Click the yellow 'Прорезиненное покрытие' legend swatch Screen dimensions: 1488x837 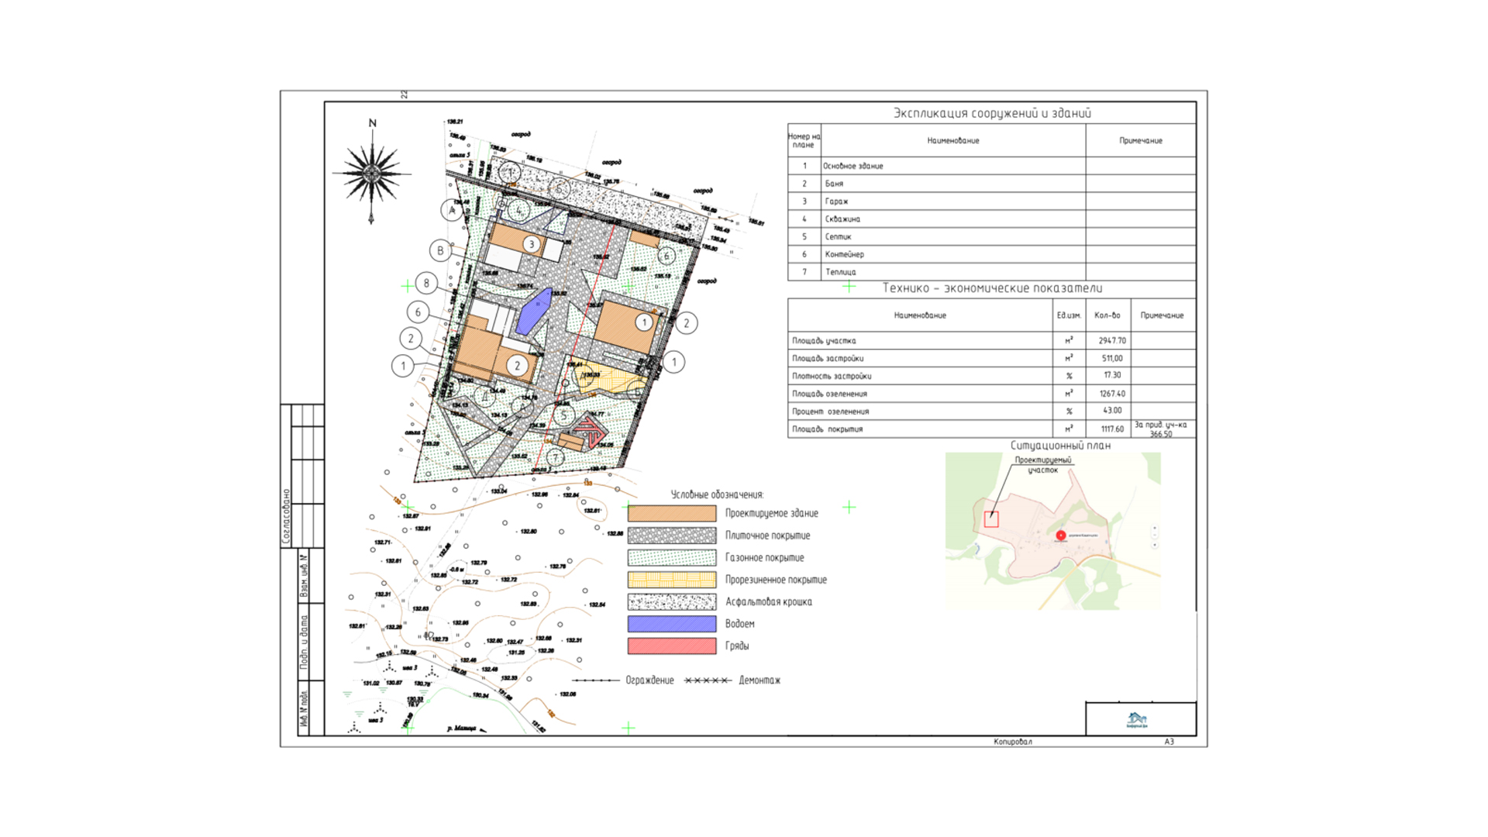[671, 580]
